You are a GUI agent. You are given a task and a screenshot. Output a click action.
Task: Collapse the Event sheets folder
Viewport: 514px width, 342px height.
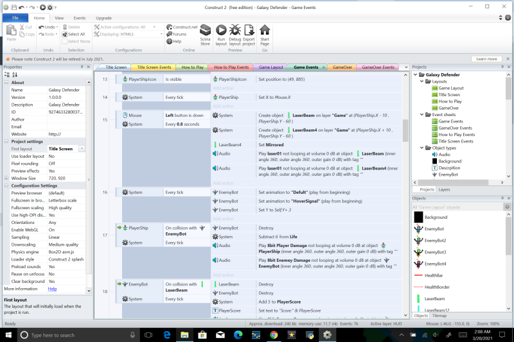coord(422,115)
